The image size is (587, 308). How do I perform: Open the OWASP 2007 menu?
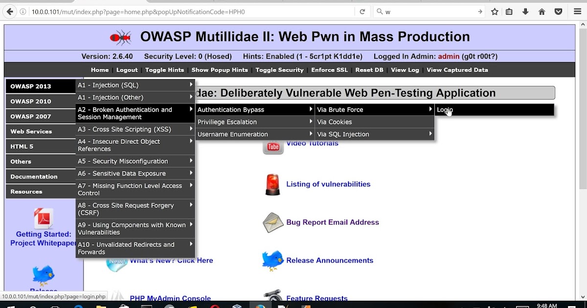(41, 116)
